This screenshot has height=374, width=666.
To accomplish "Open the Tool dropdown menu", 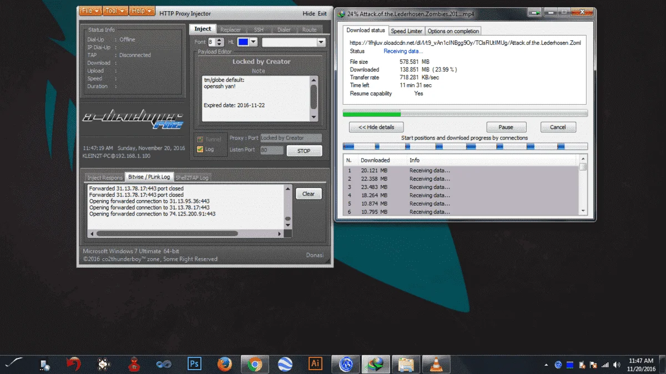I will (115, 11).
